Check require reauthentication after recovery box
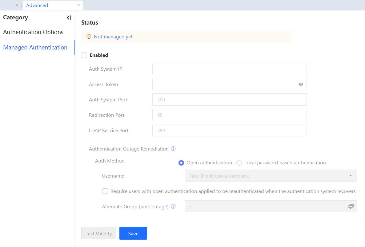The height and width of the screenshot is (247, 365). click(105, 191)
